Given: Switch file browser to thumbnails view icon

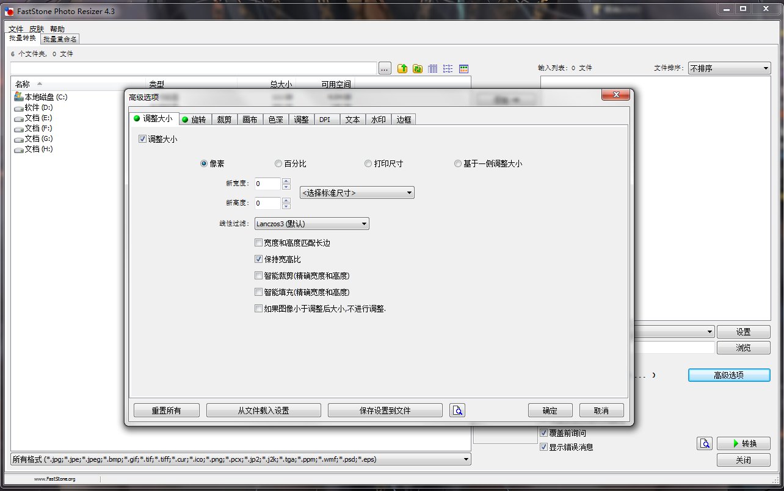Looking at the screenshot, I should tap(463, 69).
